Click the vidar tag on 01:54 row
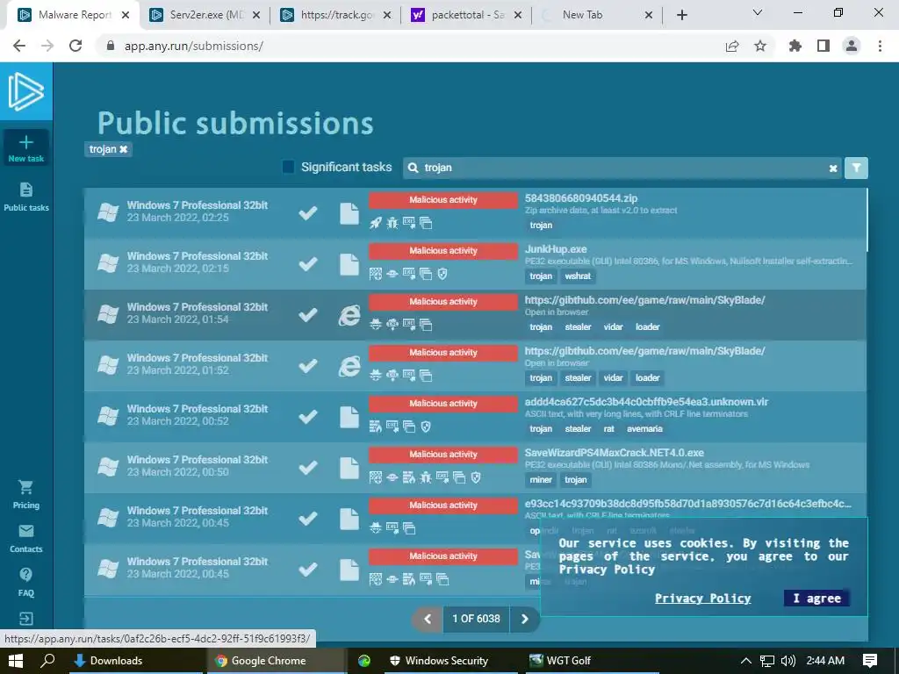Image resolution: width=899 pixels, height=674 pixels. pos(613,326)
